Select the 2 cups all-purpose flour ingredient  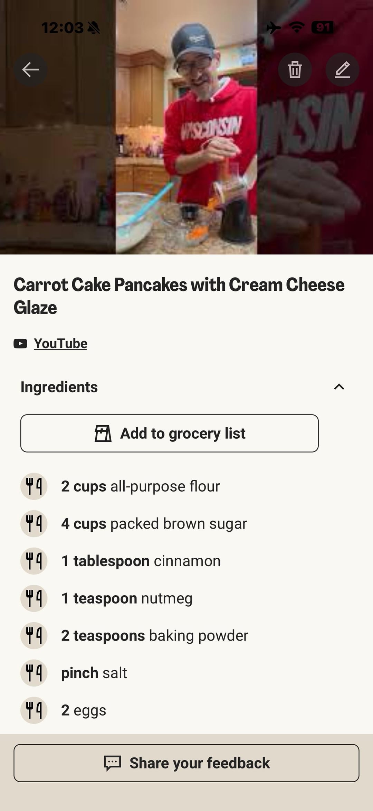coord(140,486)
